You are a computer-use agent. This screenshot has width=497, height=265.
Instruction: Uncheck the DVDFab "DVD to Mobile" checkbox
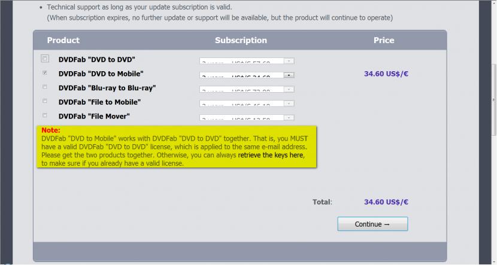pos(45,73)
